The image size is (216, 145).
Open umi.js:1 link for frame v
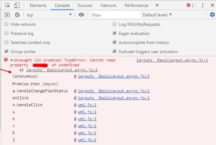87,126
